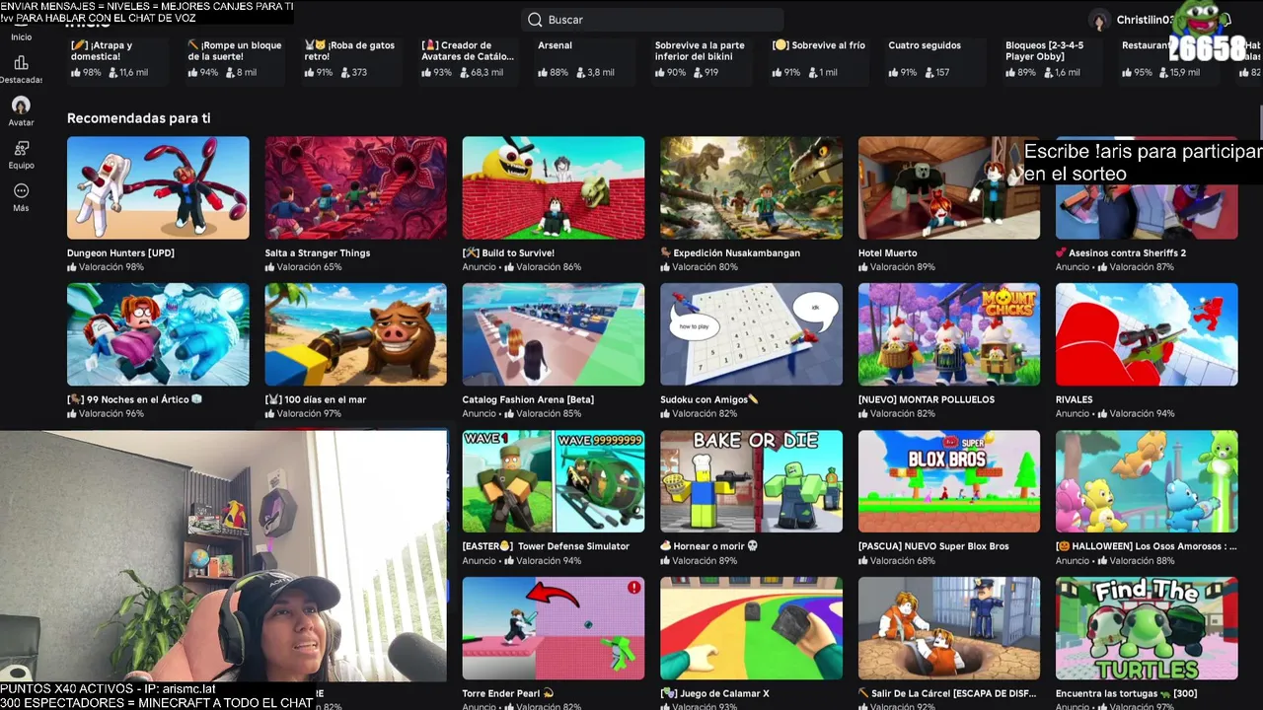Click the thumbs-up 88% on Arsenal
This screenshot has width=1263, height=710.
(554, 73)
